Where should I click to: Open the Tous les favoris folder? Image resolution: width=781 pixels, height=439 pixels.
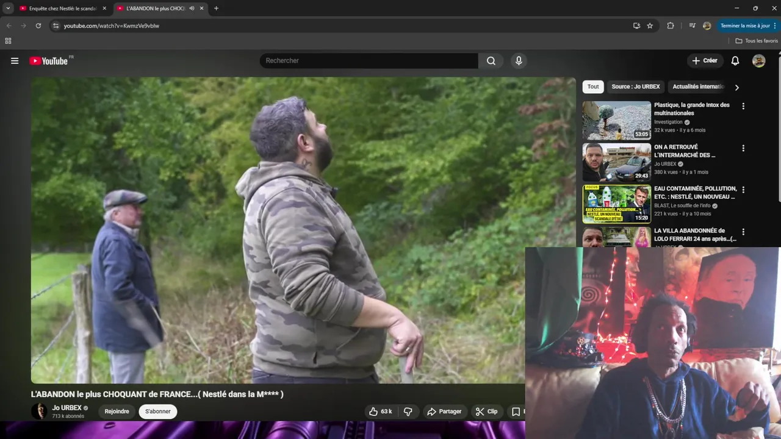click(x=757, y=41)
